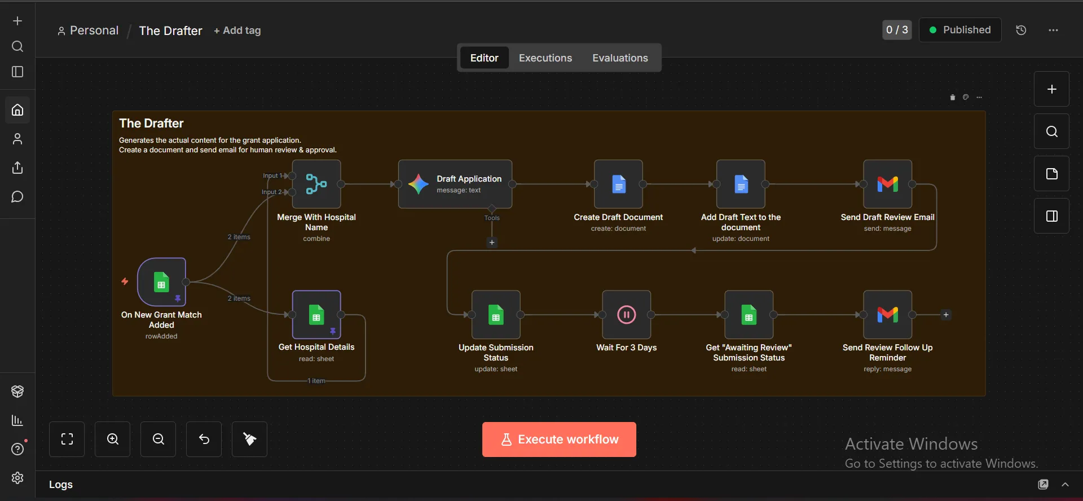Select the Get Awaiting Review Submission Status node
Image resolution: width=1083 pixels, height=501 pixels.
coord(749,315)
